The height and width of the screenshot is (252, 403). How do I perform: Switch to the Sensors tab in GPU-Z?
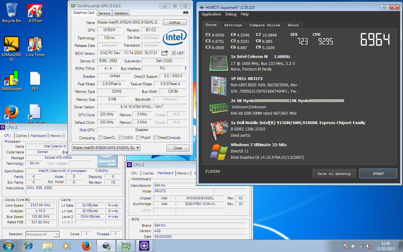104,13
